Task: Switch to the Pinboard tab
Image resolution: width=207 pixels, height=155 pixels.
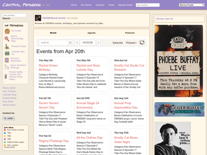Action: pyautogui.click(x=130, y=33)
